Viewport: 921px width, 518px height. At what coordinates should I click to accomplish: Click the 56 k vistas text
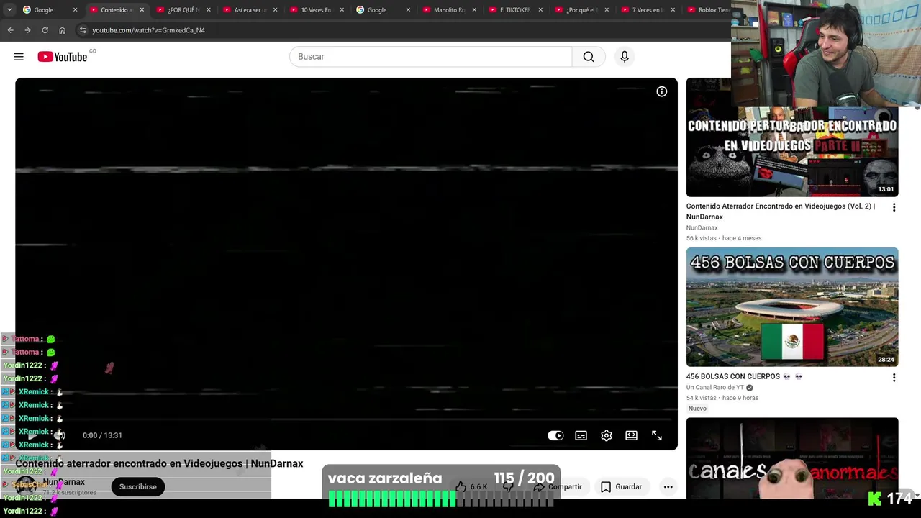(702, 238)
